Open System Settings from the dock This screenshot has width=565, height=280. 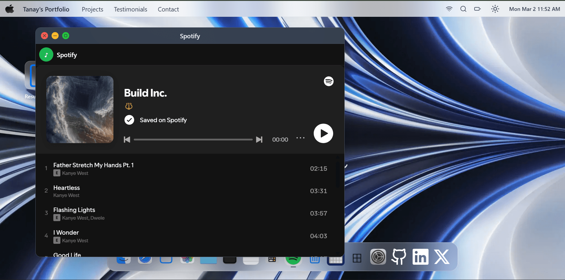pyautogui.click(x=378, y=256)
